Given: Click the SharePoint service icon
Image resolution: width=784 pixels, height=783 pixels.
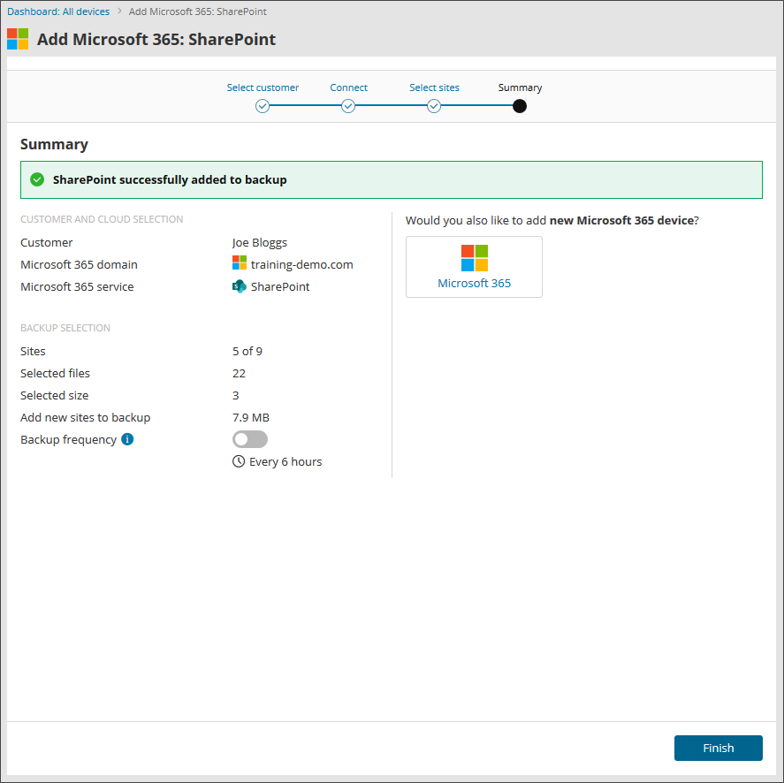Looking at the screenshot, I should pos(239,286).
